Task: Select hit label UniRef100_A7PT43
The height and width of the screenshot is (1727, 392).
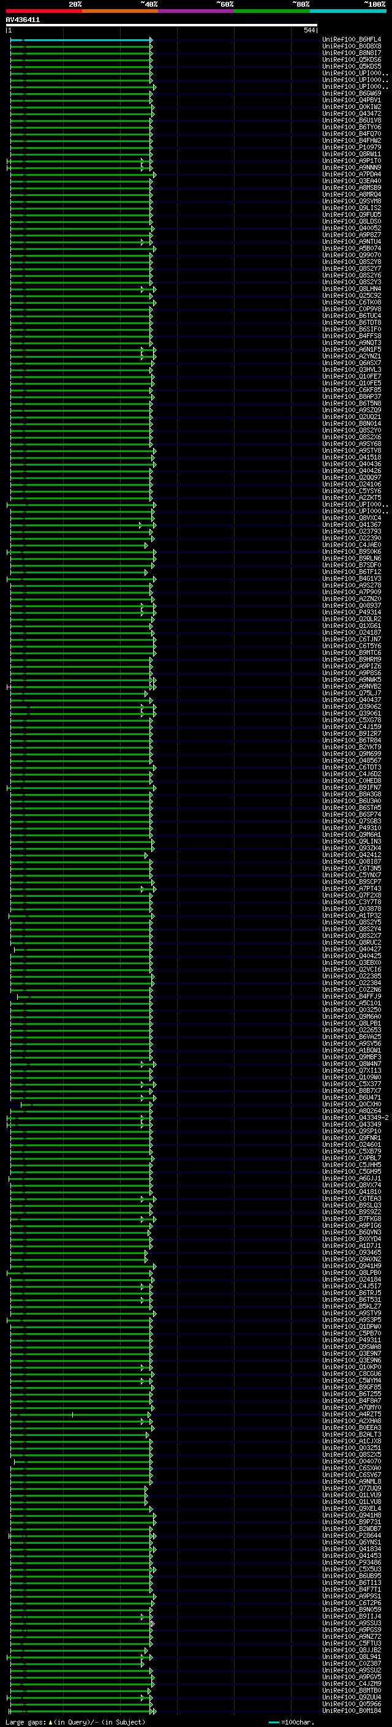Action: click(x=351, y=888)
